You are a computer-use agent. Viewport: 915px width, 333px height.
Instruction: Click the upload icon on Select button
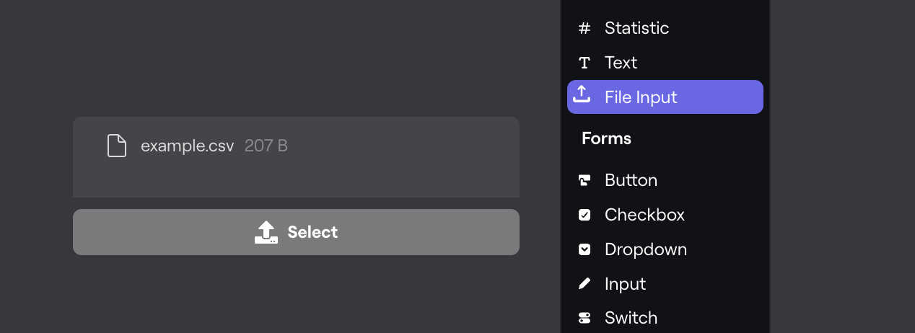266,232
